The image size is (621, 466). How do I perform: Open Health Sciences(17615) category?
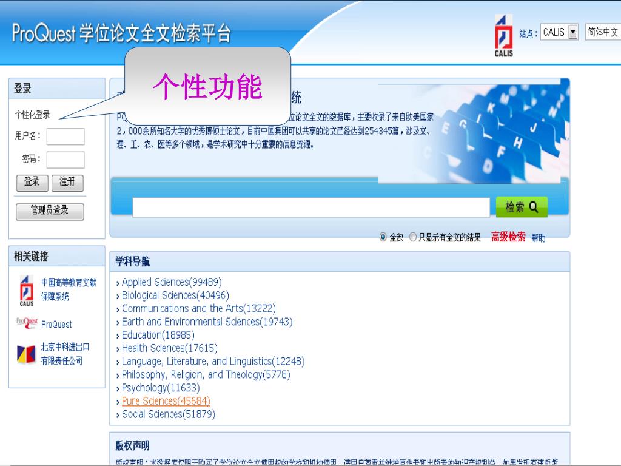[x=170, y=348]
